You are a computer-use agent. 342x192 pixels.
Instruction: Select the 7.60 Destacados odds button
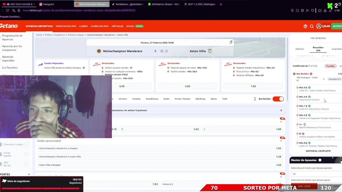coord(253,86)
